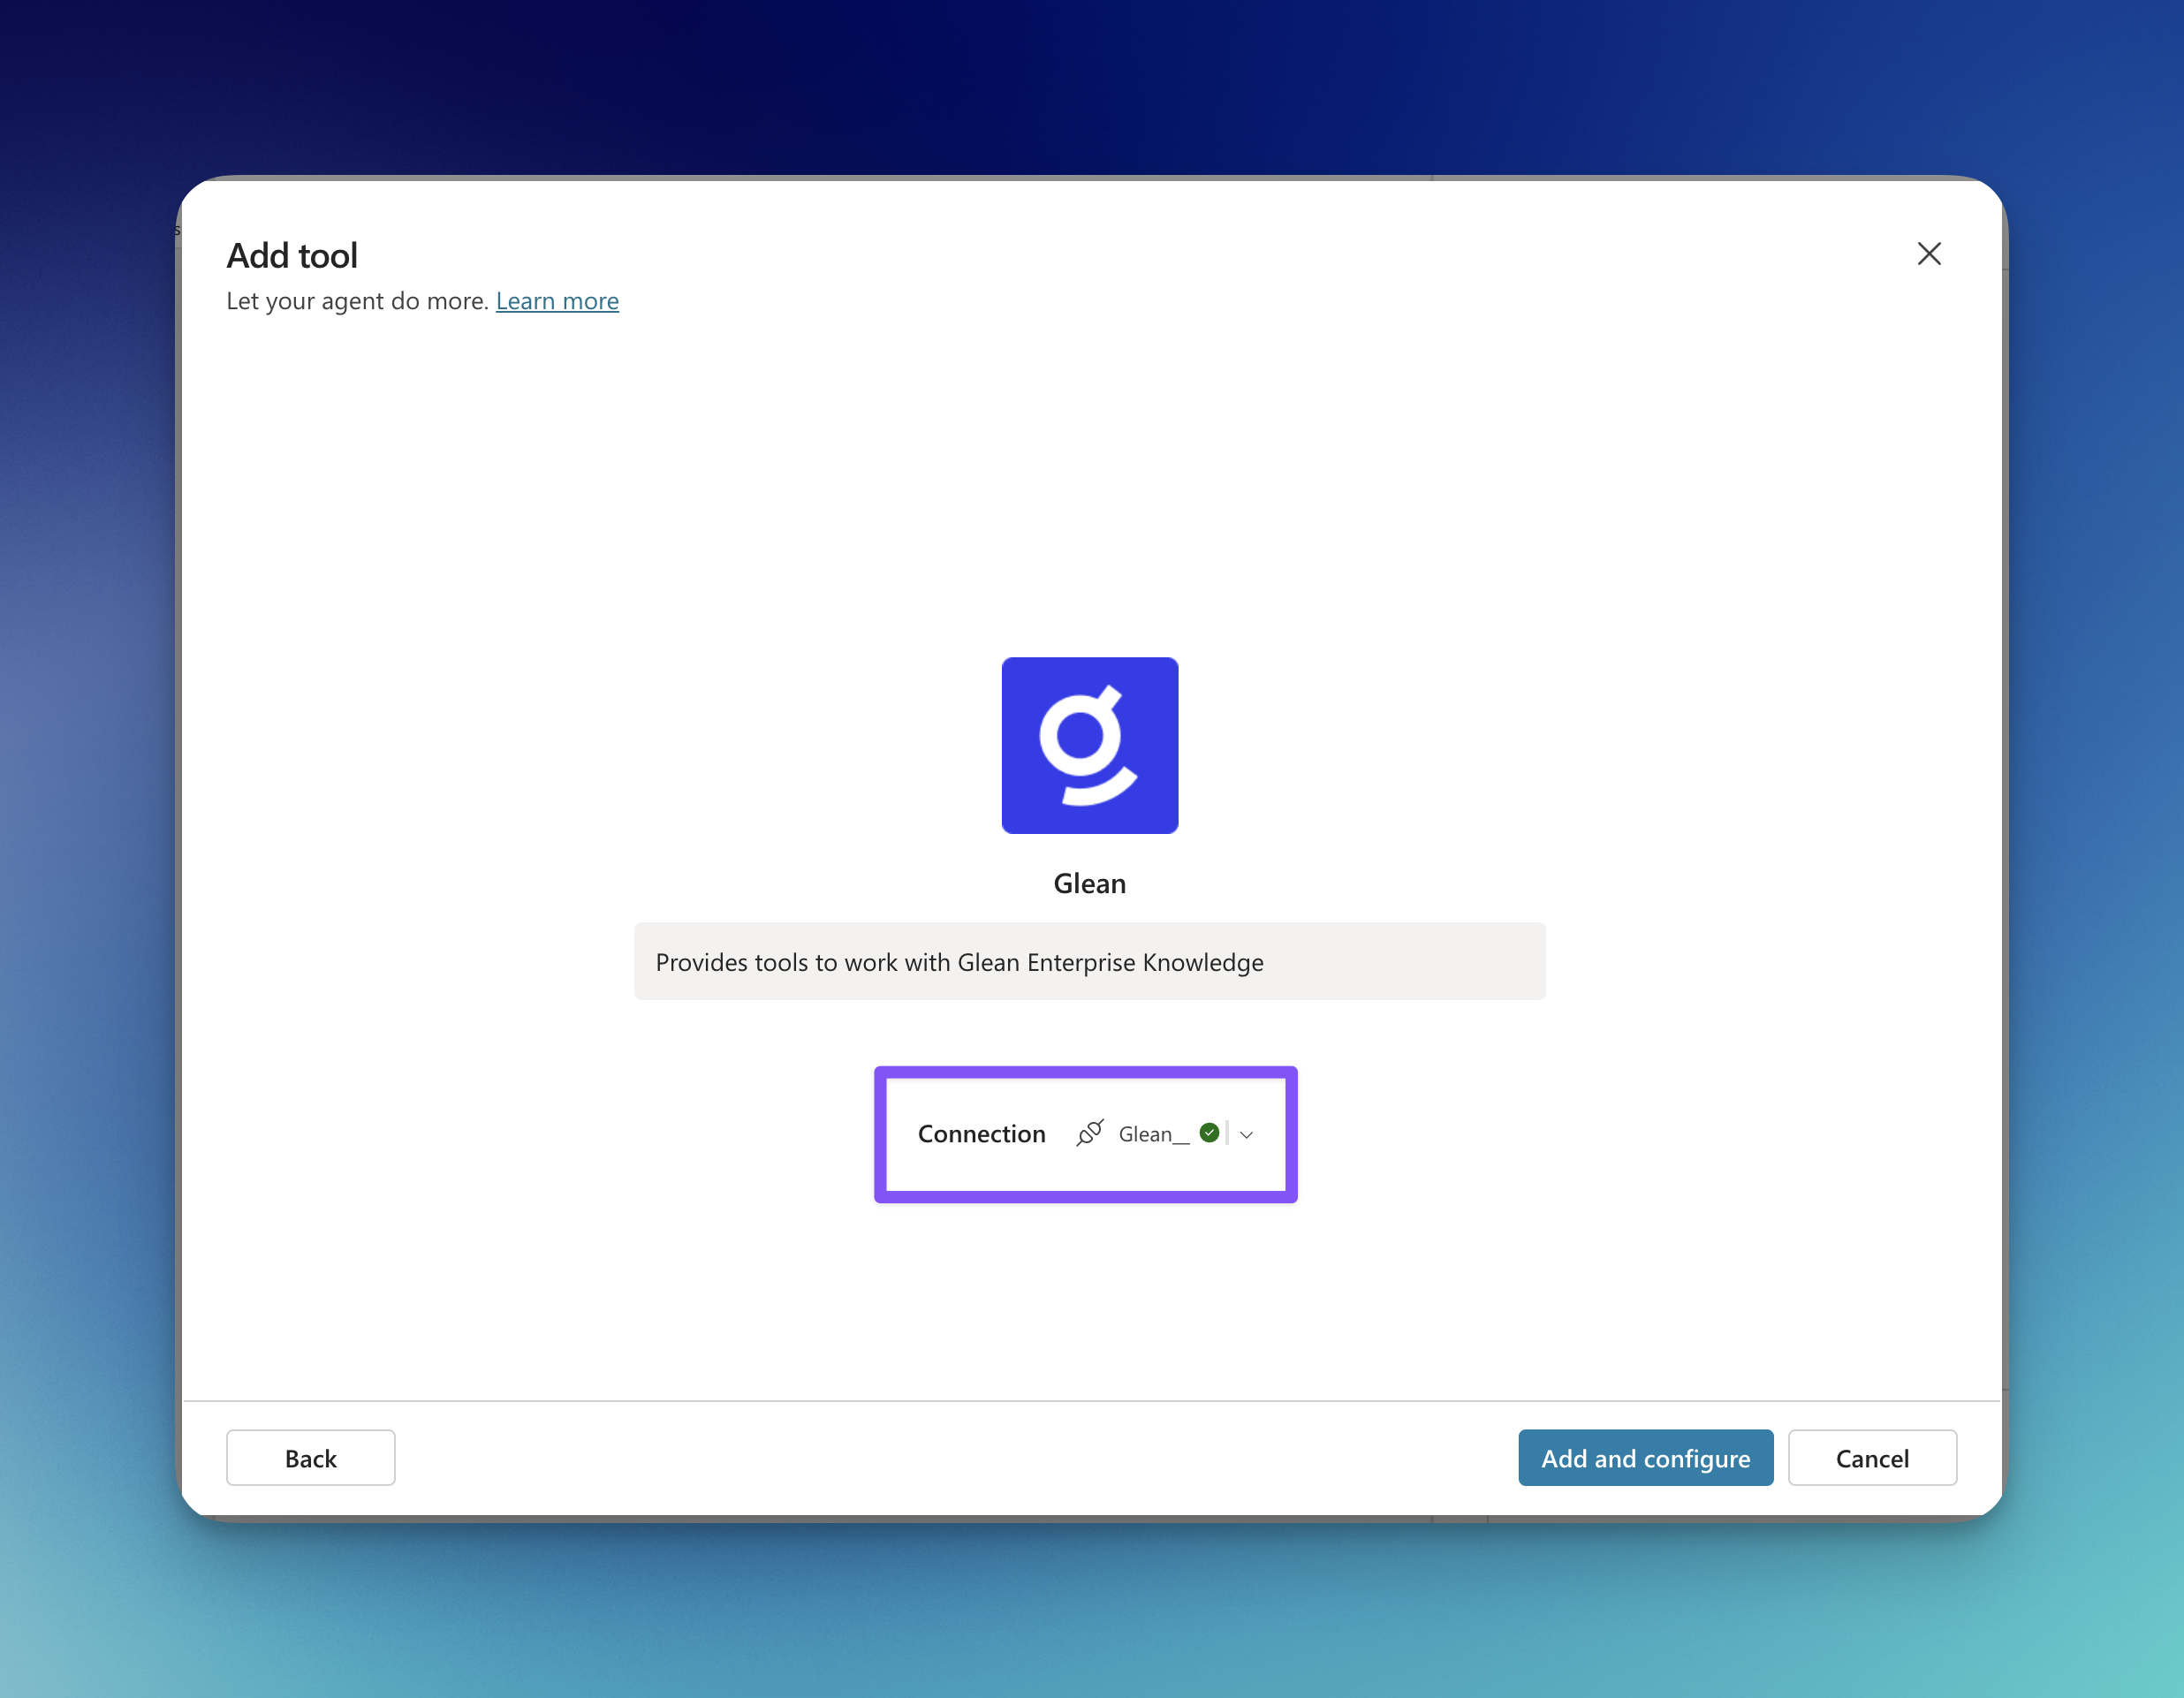Click Add and configure
The width and height of the screenshot is (2184, 1698).
(1644, 1457)
